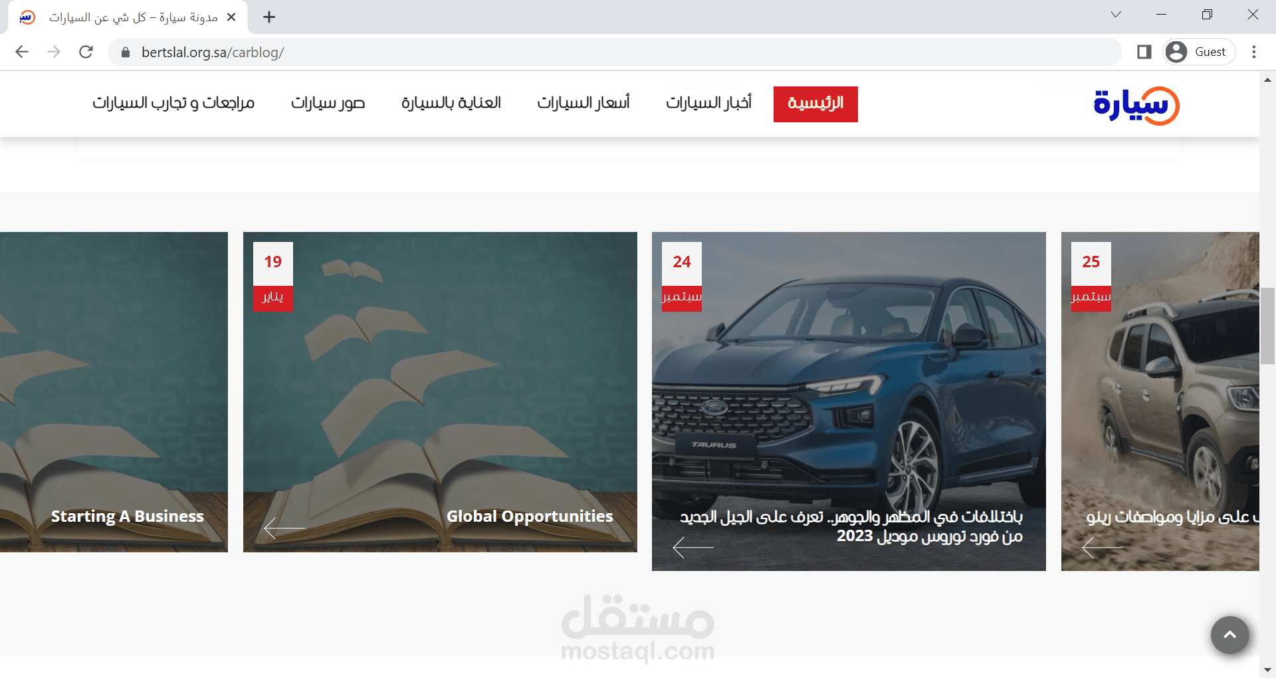The width and height of the screenshot is (1276, 678).
Task: Open a new browser tab
Action: 269,17
